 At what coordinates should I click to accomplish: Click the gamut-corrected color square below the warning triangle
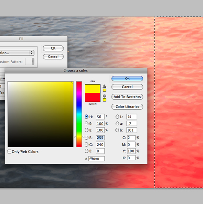click(x=104, y=91)
